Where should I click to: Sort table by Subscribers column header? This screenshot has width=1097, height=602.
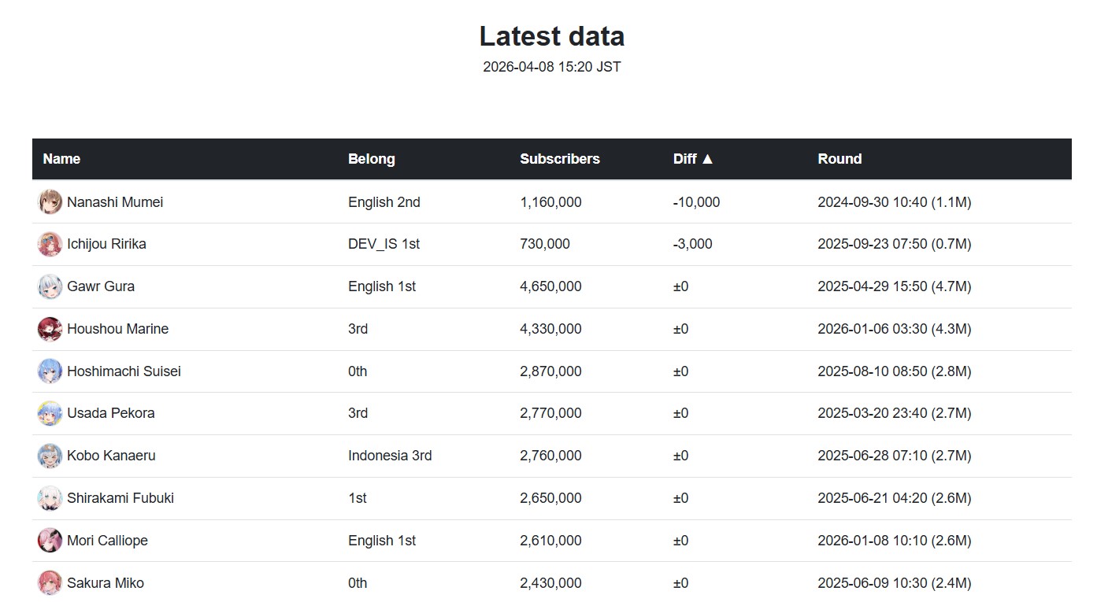560,159
